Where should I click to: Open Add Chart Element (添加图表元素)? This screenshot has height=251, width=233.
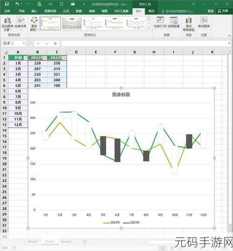click(x=7, y=24)
